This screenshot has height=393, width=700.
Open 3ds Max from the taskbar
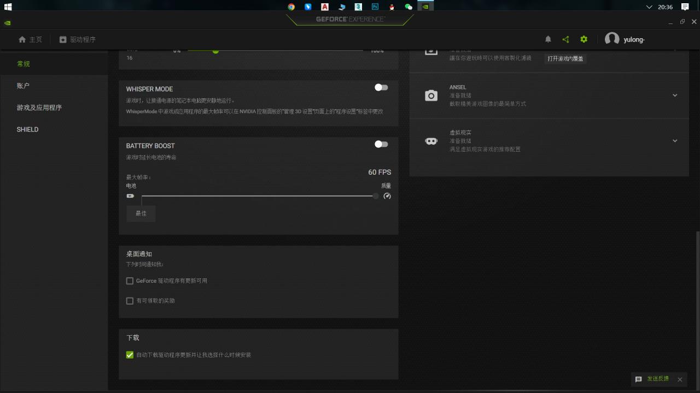(358, 7)
